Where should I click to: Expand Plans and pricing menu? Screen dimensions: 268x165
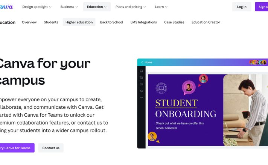coord(131,7)
